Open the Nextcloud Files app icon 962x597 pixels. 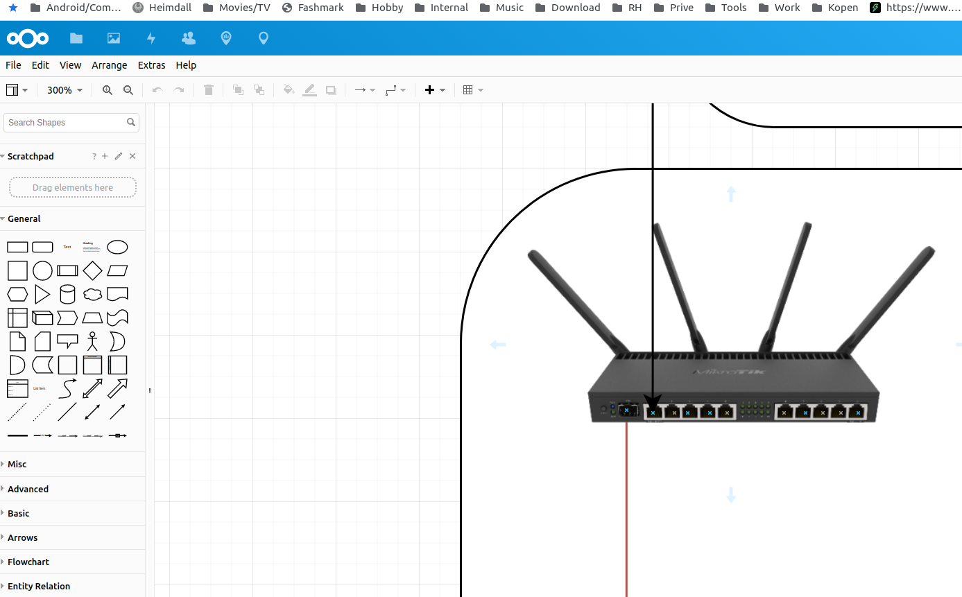coord(76,39)
